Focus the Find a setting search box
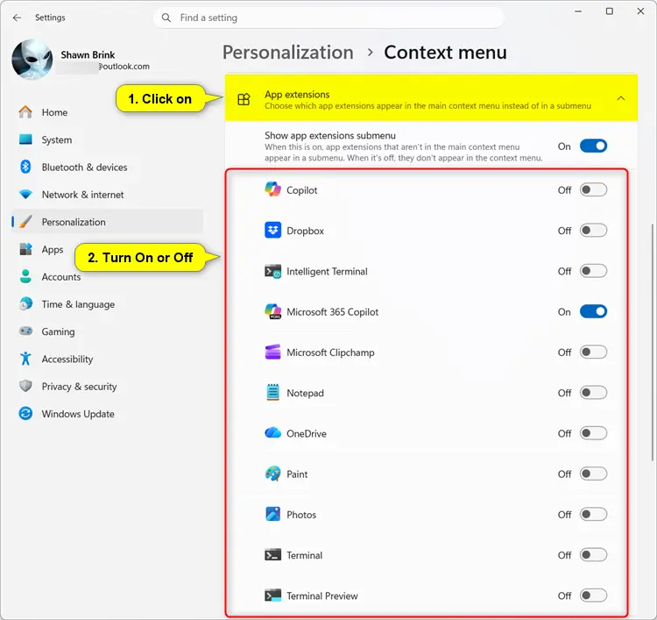The height and width of the screenshot is (620, 657). click(328, 18)
